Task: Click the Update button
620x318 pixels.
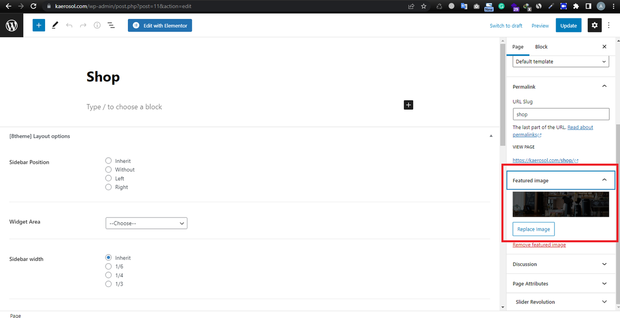Action: tap(569, 26)
